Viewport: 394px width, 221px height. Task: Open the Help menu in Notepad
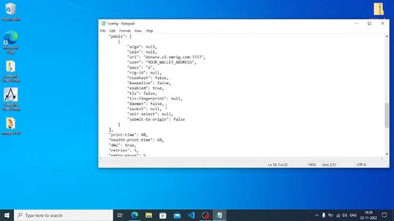(149, 31)
